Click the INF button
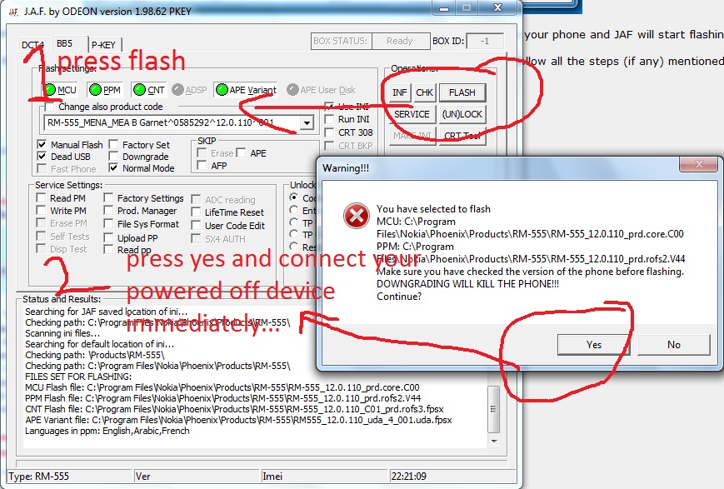 [399, 92]
